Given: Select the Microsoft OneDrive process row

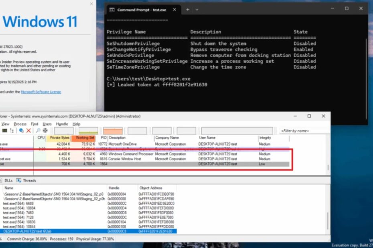Looking at the screenshot, I should (145, 144).
